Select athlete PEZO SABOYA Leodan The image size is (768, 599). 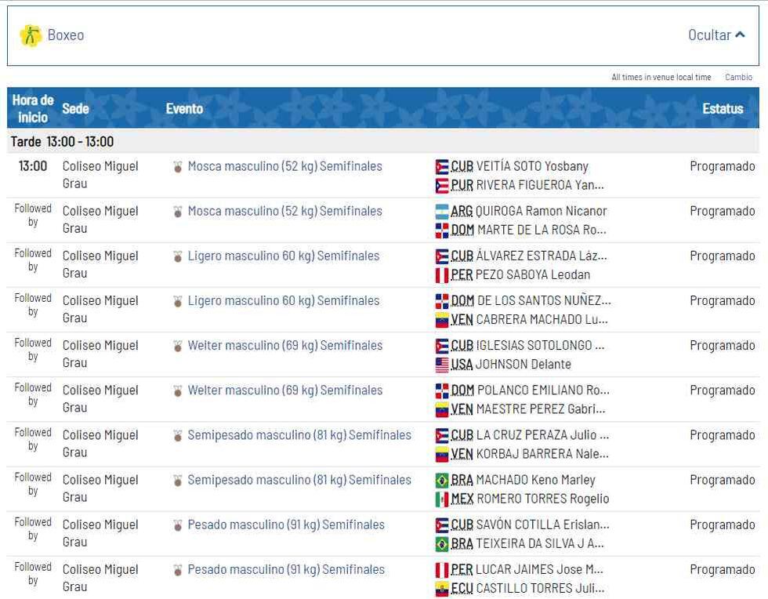coord(532,275)
